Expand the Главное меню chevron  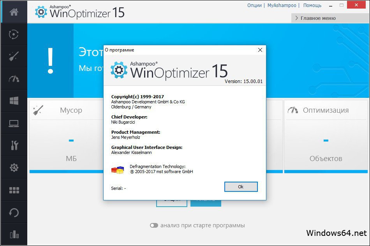[297, 18]
